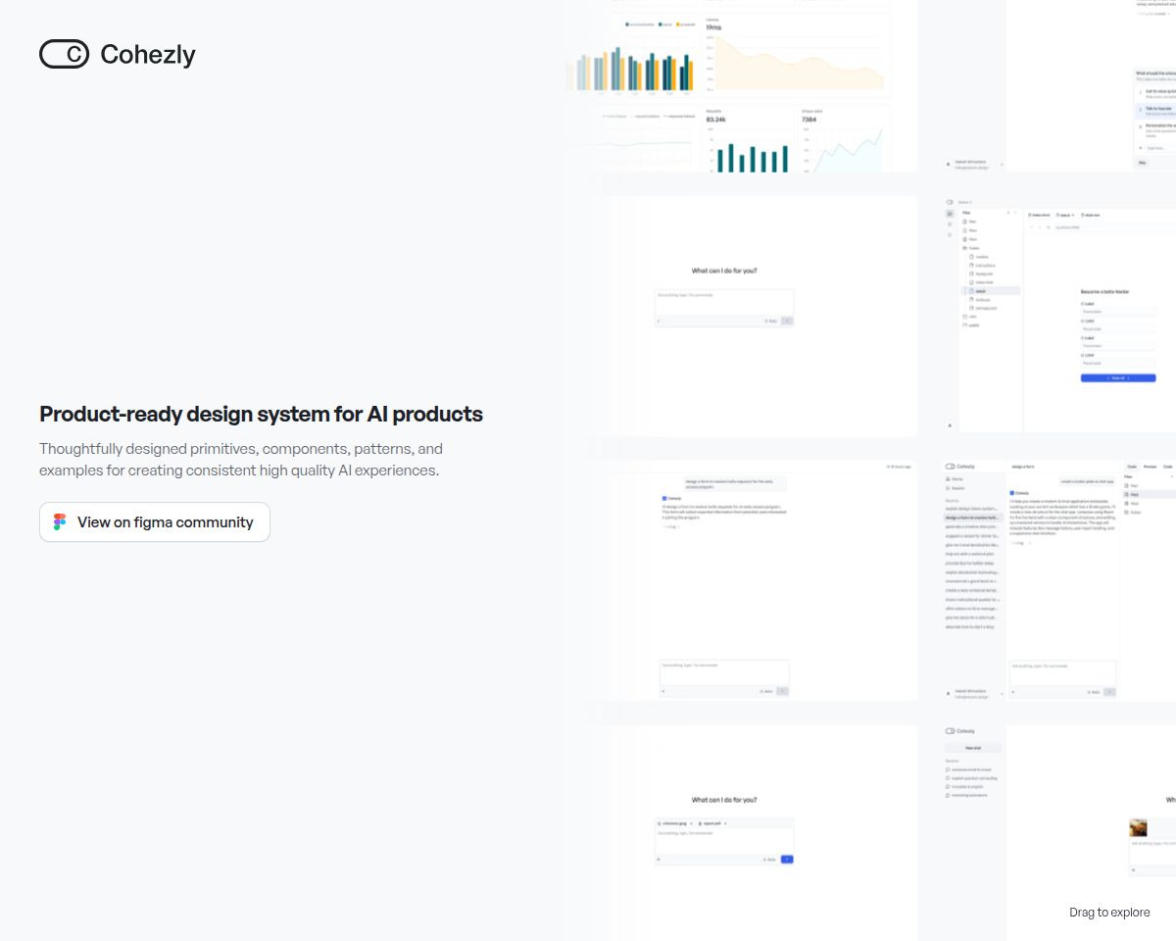Select the Latency 19ms area chart card
This screenshot has height=941, width=1176.
pos(796,56)
